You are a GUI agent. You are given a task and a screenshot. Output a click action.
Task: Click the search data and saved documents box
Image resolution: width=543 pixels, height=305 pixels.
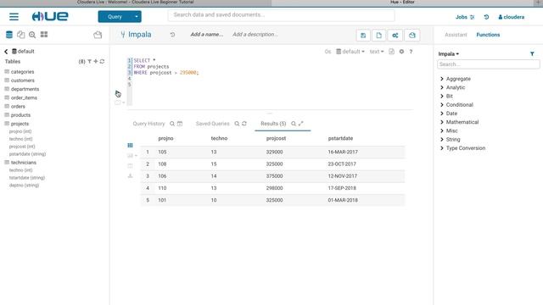(x=281, y=15)
